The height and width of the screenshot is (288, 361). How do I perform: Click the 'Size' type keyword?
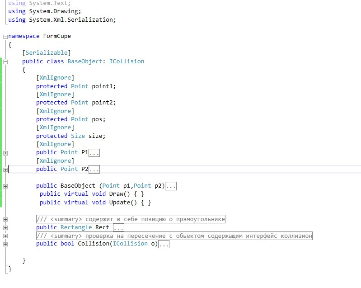pyautogui.click(x=78, y=136)
